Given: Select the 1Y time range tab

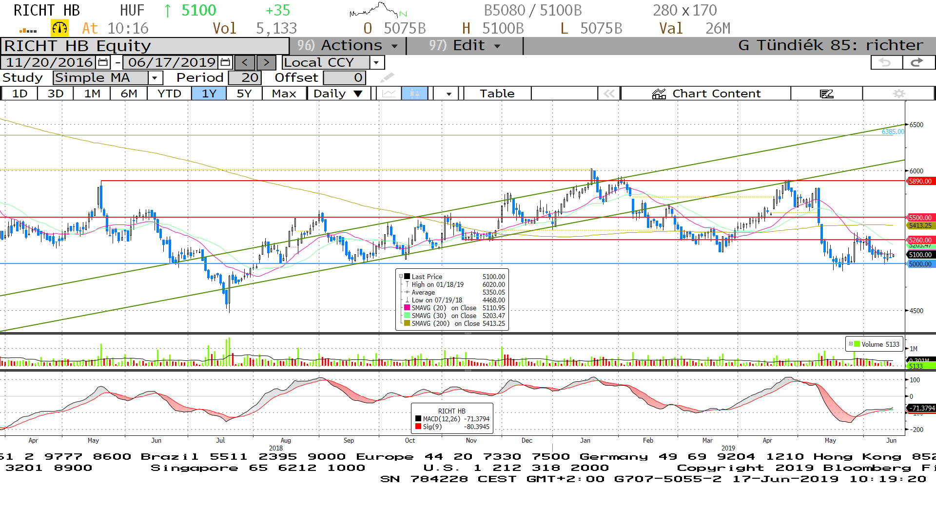Looking at the screenshot, I should point(209,94).
